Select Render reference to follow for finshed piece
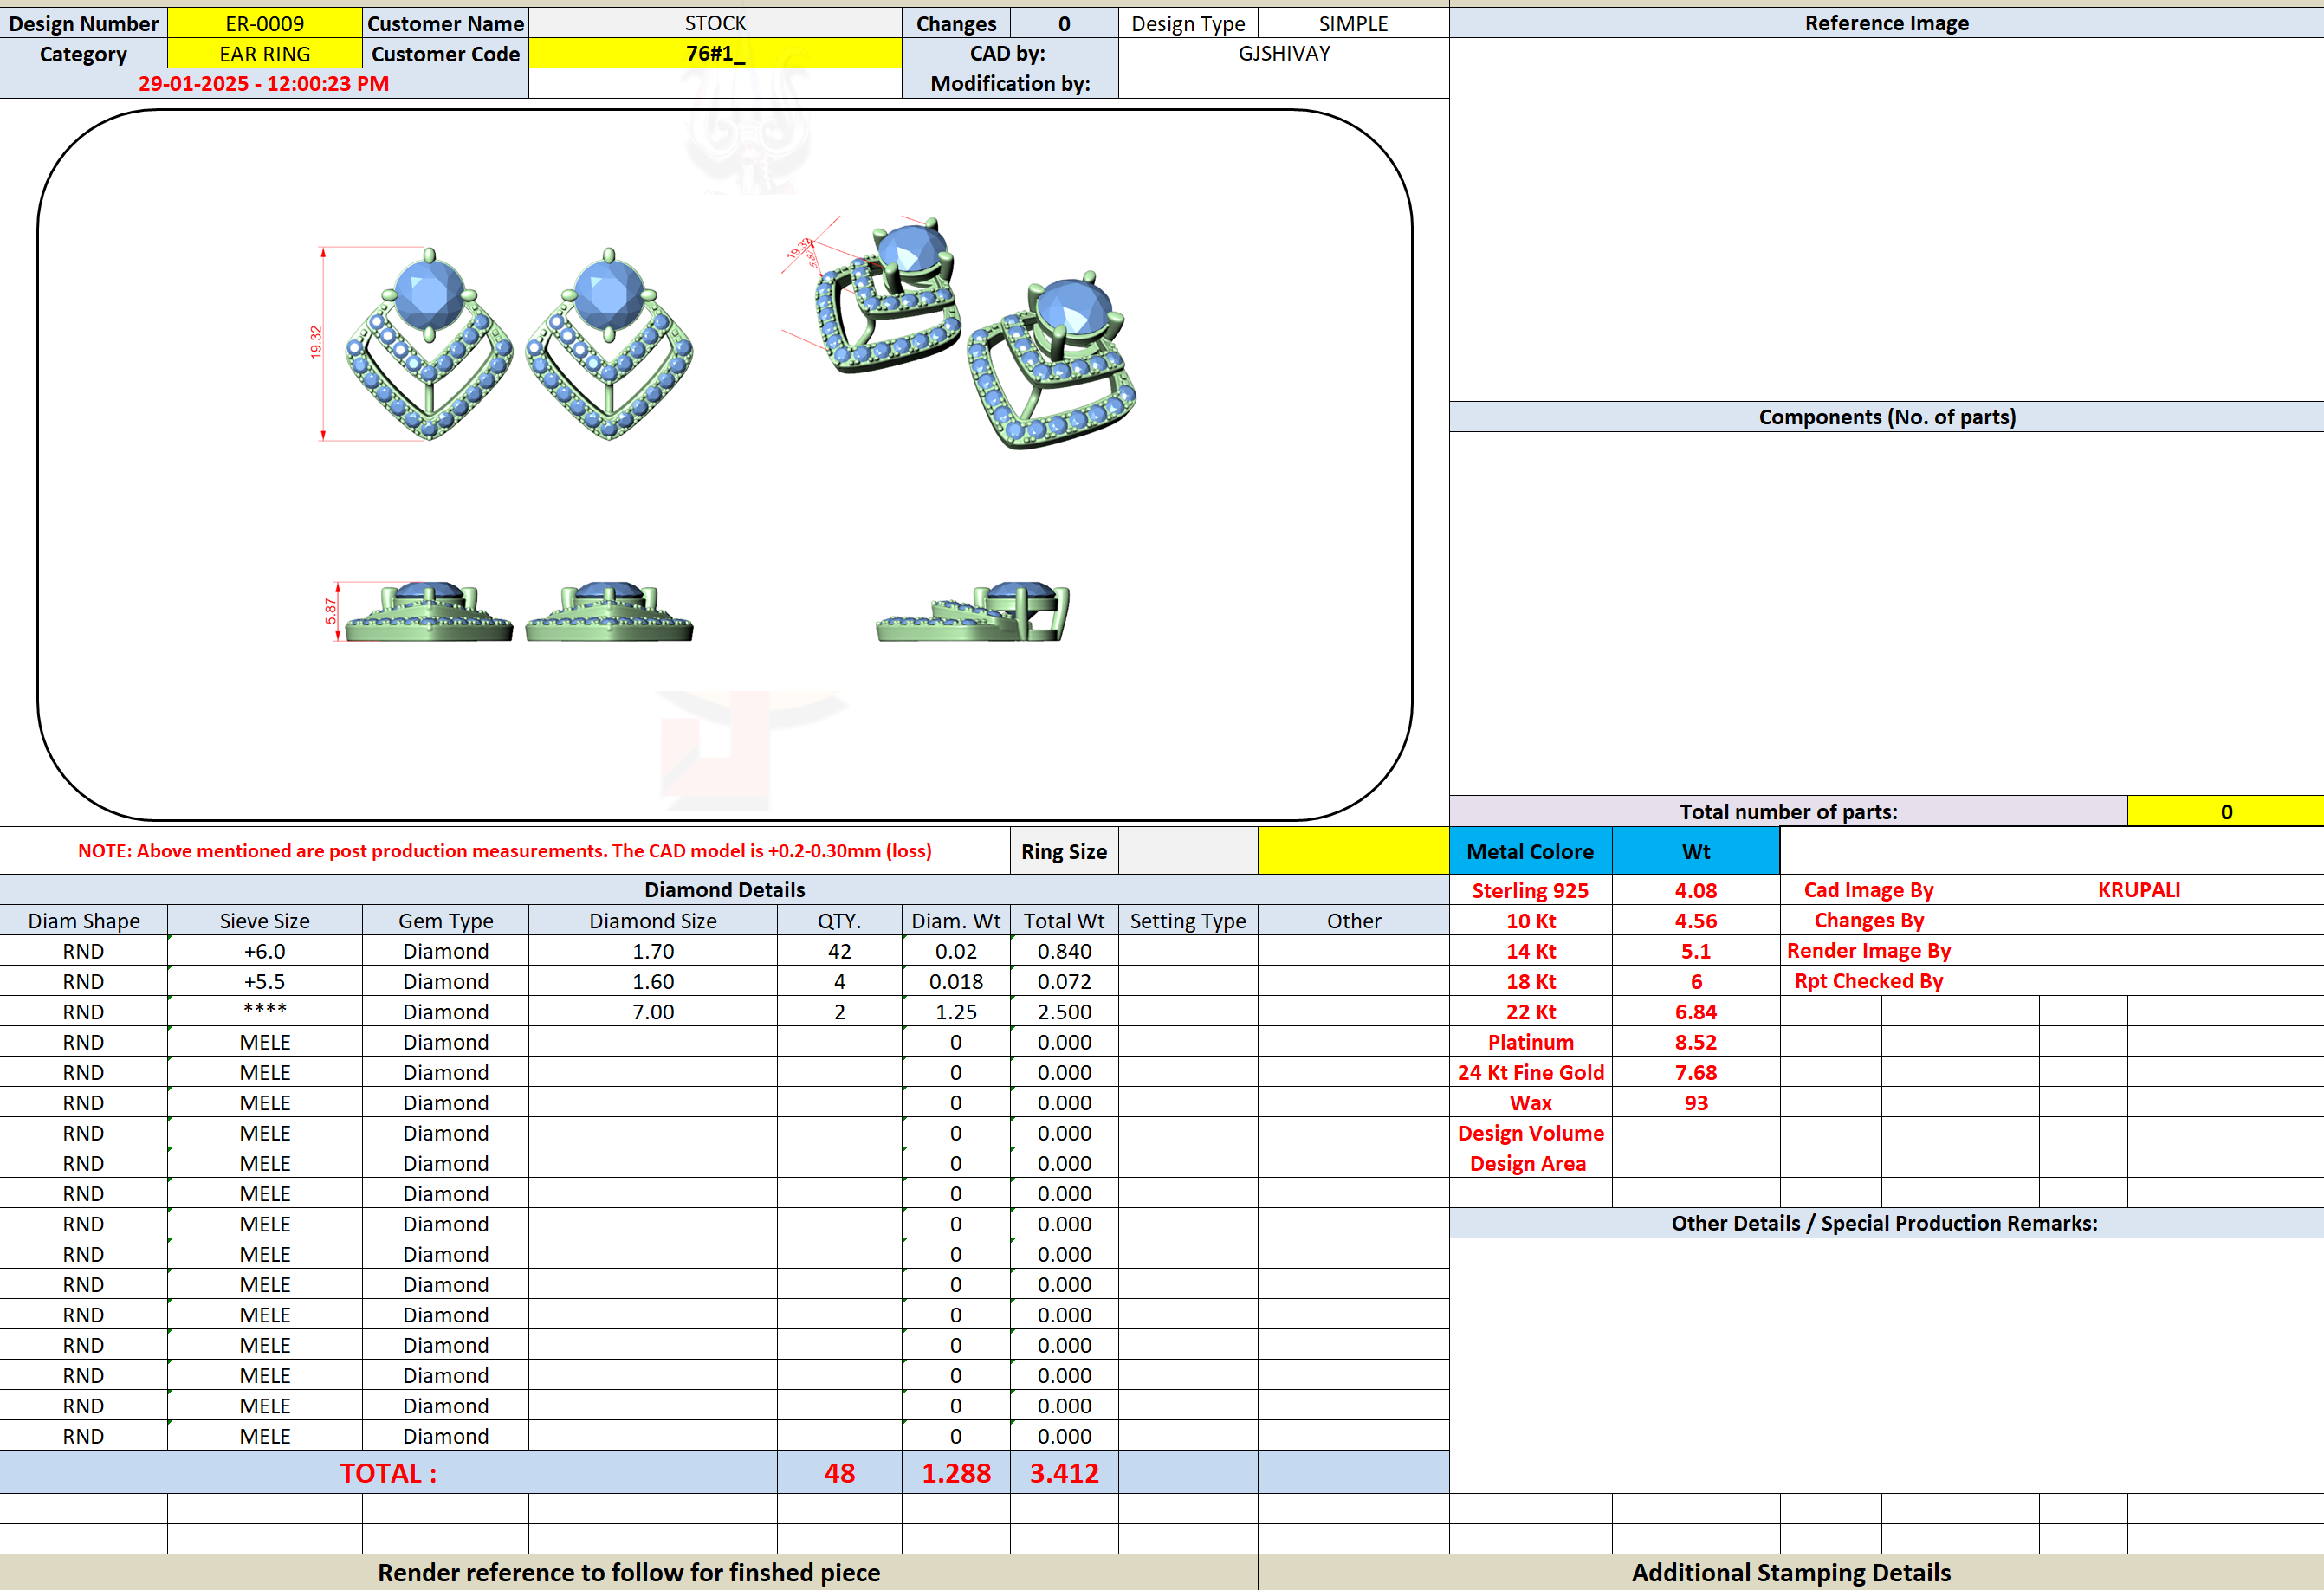This screenshot has width=2324, height=1590. (x=628, y=1572)
